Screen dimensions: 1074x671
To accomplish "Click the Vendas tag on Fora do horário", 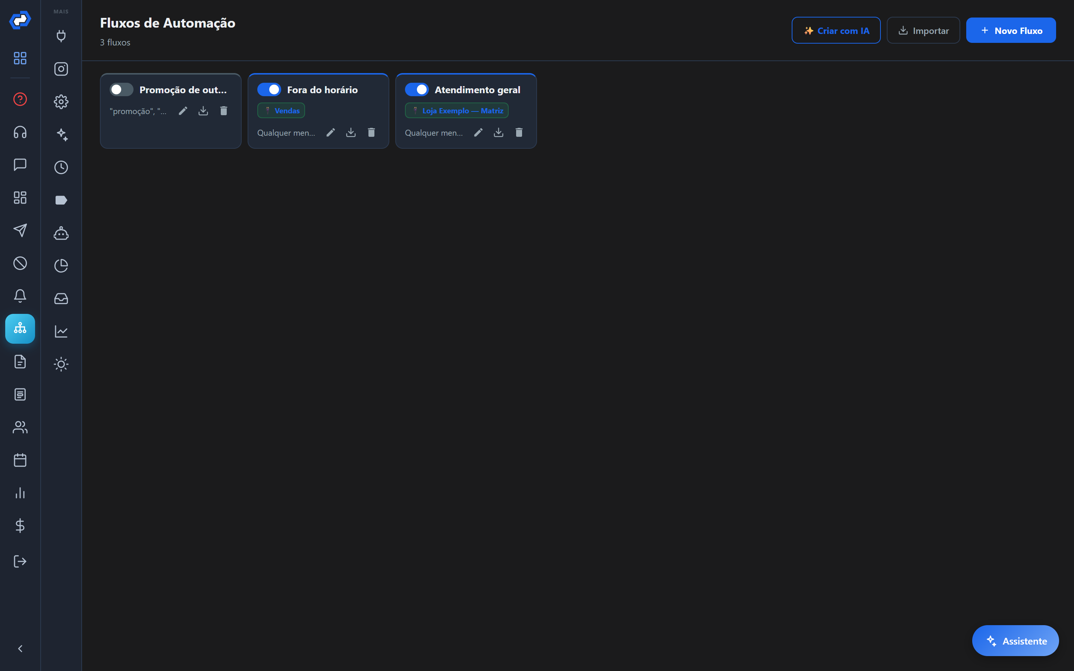I will pyautogui.click(x=281, y=111).
